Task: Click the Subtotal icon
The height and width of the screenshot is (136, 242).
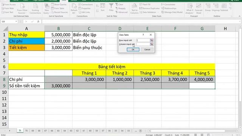Action: [x=224, y=6]
